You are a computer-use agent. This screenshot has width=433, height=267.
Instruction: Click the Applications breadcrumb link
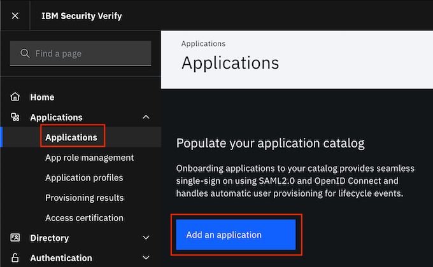click(x=203, y=44)
